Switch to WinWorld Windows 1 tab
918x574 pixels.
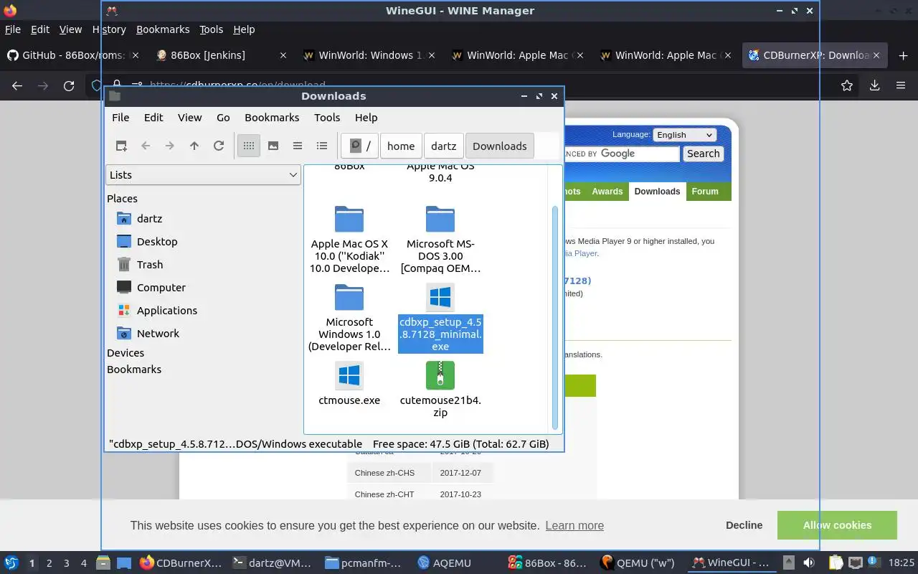(x=369, y=55)
